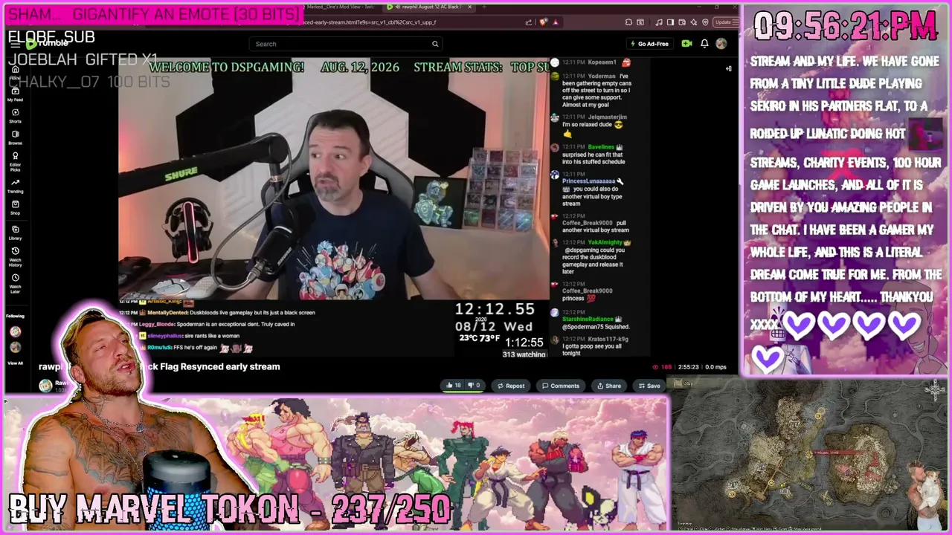Click the Brave Rewards triangle icon
This screenshot has height=535, width=952.
click(555, 22)
